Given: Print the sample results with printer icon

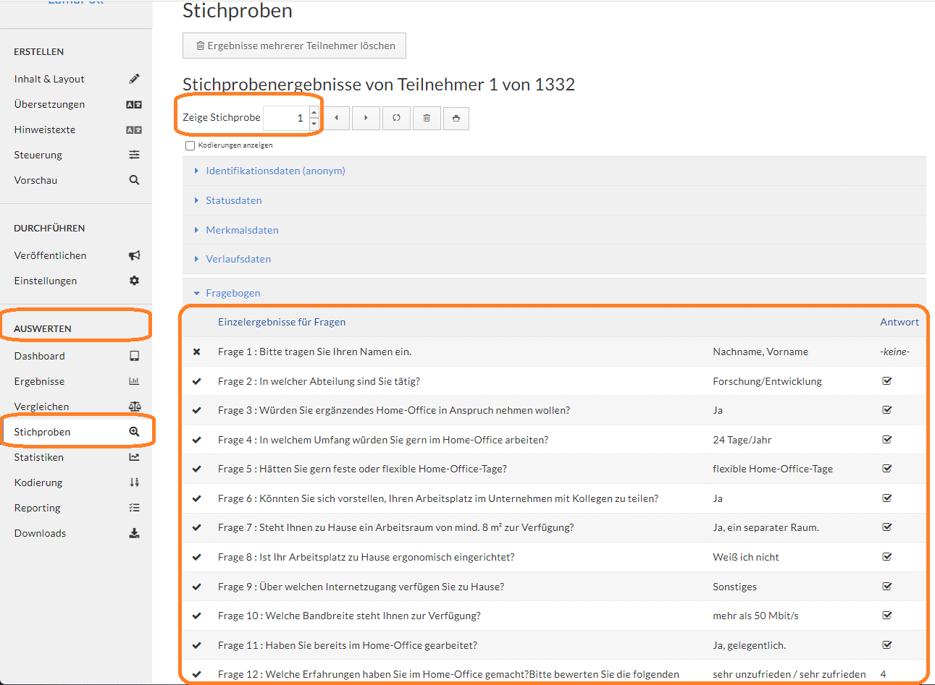Looking at the screenshot, I should (x=456, y=118).
